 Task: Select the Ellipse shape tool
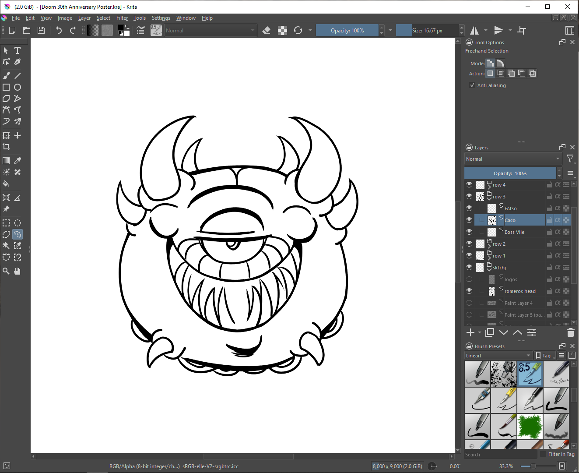18,87
